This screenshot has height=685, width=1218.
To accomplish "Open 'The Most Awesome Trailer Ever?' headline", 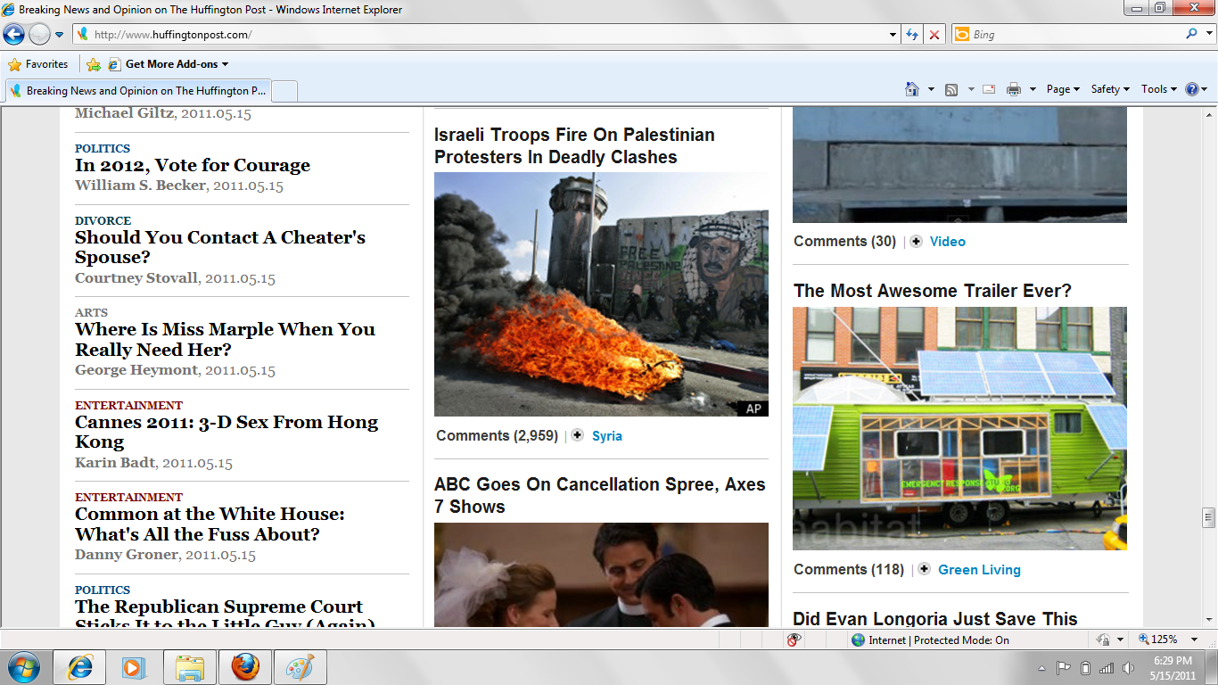I will tap(933, 291).
